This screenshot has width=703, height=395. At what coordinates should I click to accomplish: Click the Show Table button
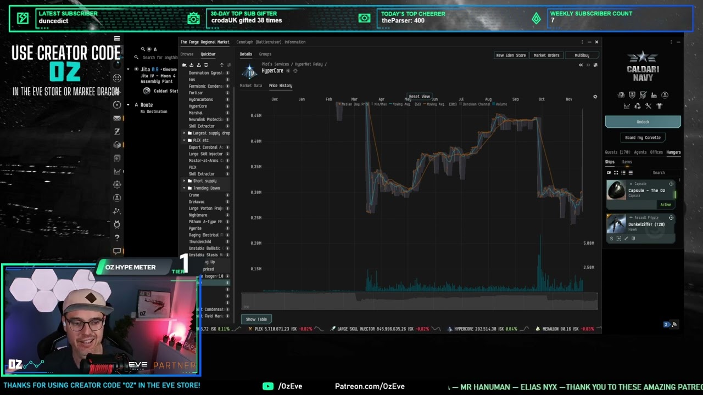256,319
